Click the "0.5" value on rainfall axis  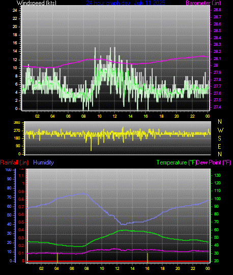pos(21,223)
